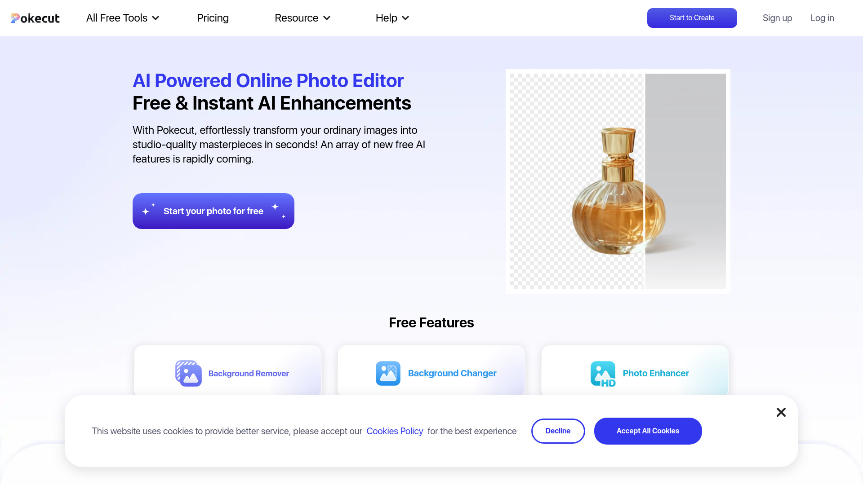Decline cookies preference option
This screenshot has width=863, height=485.
tap(558, 431)
